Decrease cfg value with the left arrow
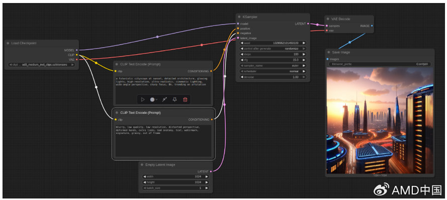 click(x=242, y=60)
